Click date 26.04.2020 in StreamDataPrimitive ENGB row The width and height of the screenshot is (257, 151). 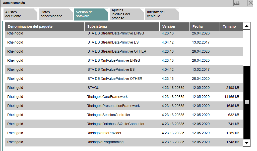click(201, 33)
